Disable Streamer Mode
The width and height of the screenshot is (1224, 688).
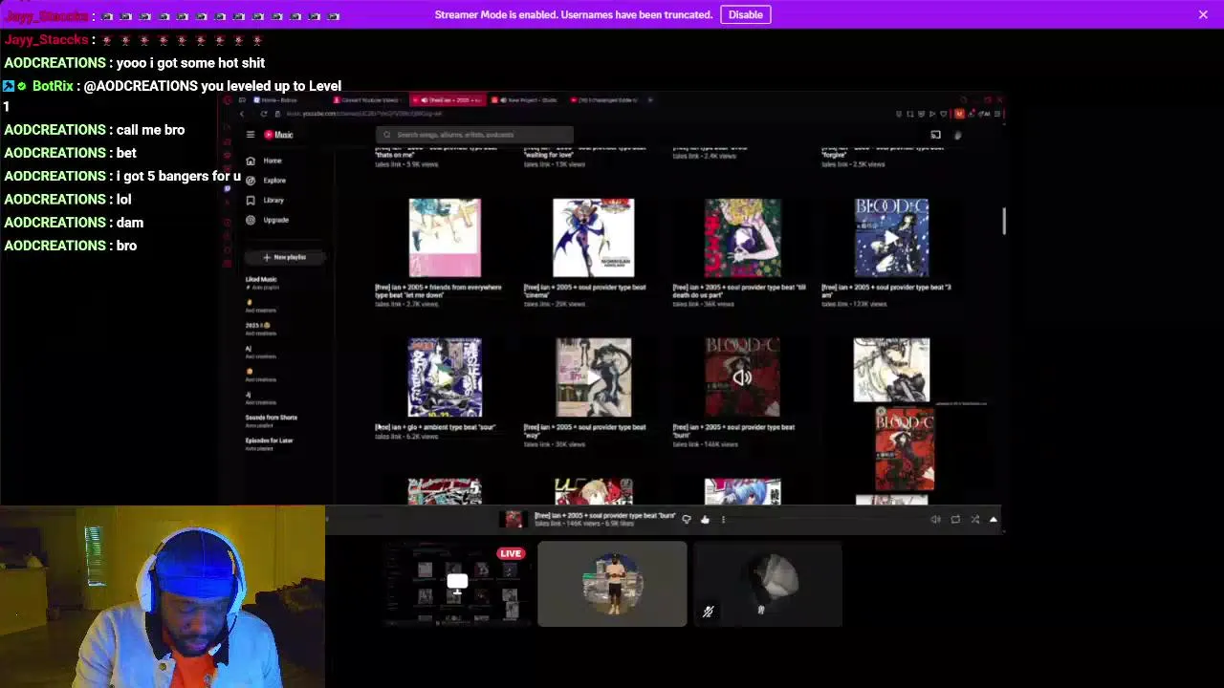pos(745,14)
